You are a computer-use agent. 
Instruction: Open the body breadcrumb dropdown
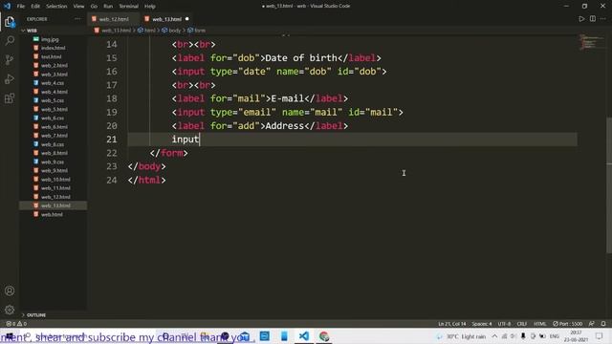tap(171, 31)
